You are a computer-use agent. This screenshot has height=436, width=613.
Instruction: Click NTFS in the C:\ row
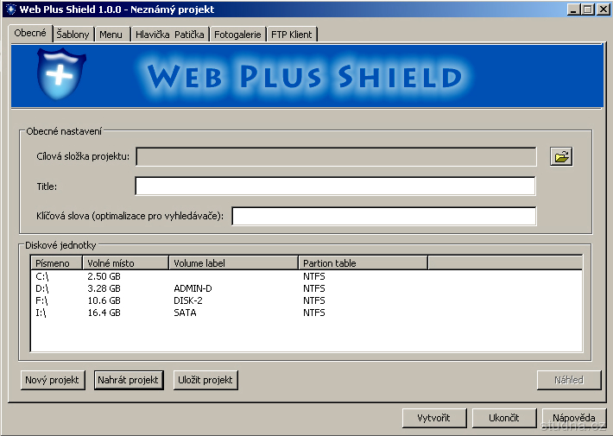(x=314, y=276)
